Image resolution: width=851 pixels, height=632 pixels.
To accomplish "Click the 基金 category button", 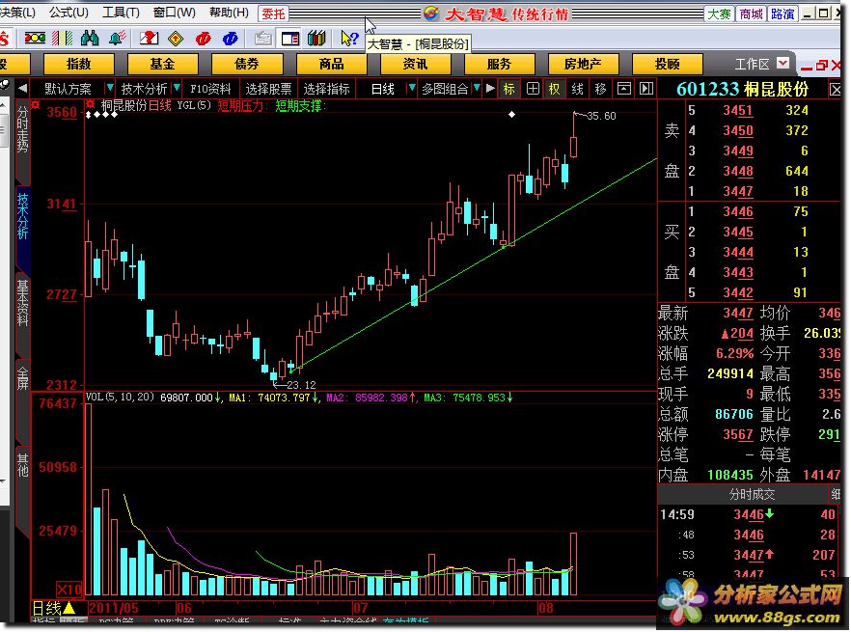I will (x=163, y=64).
